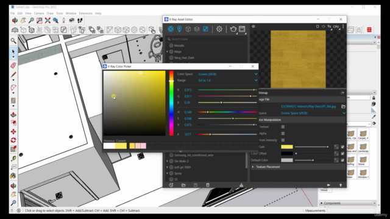The image size is (390, 219).
Task: Toggle the Gain row checkbox
Action: 342,147
